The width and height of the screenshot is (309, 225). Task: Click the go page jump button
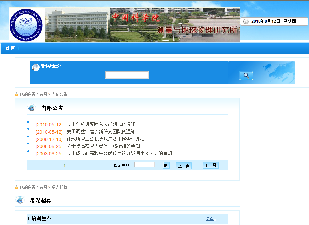point(166,165)
